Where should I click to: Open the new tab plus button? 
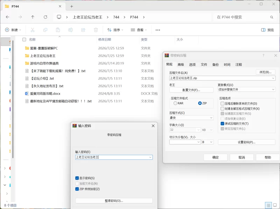(x=72, y=6)
